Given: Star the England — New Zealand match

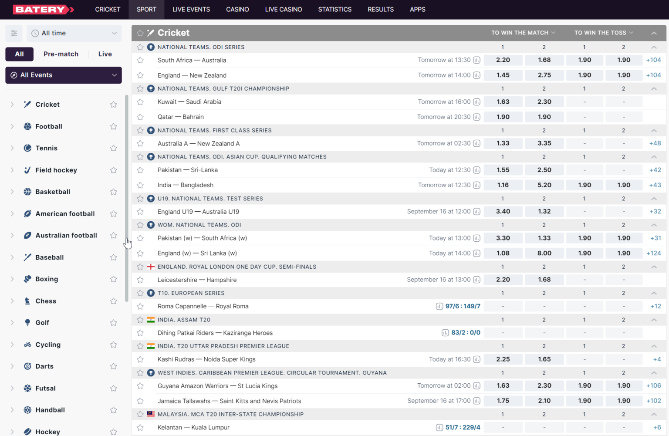Looking at the screenshot, I should (140, 75).
